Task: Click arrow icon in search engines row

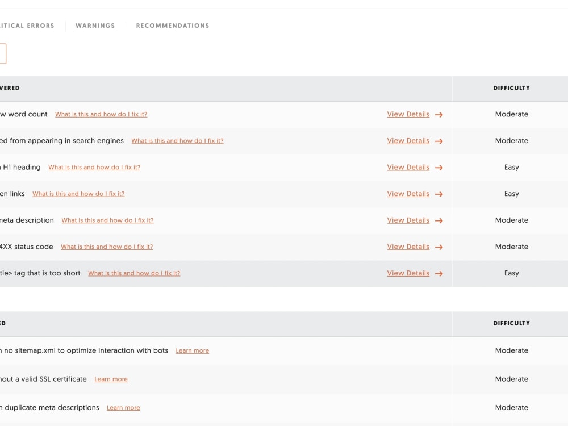Action: click(x=439, y=141)
